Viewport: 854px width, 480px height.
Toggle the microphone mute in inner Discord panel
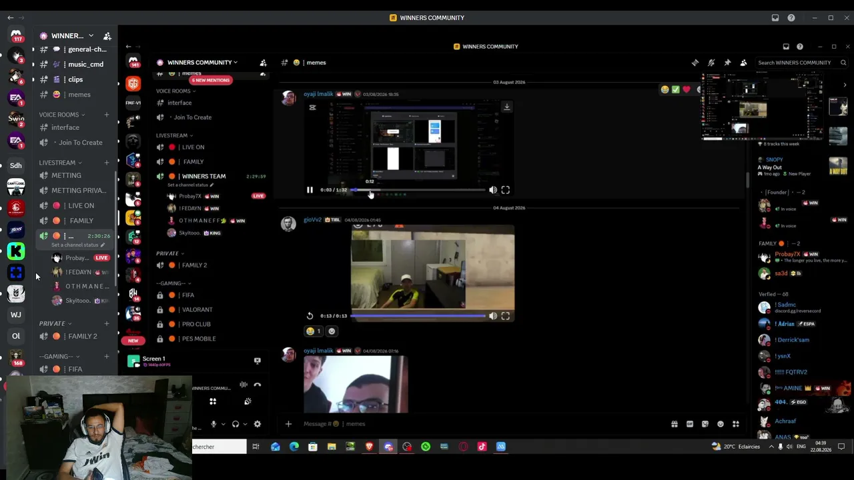(213, 424)
